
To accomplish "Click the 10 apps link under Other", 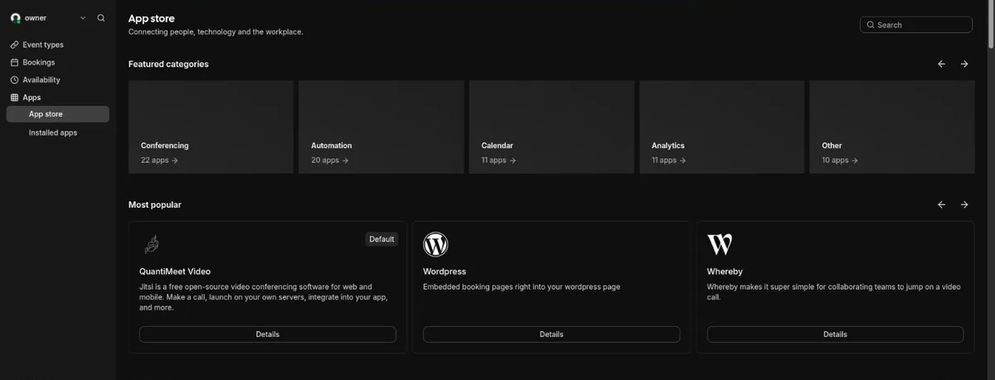I will 840,161.
